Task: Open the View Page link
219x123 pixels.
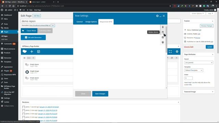Action: 37,10
